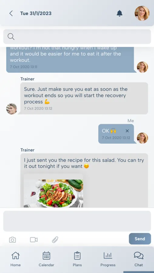Tap the video camera icon

pyautogui.click(x=34, y=240)
